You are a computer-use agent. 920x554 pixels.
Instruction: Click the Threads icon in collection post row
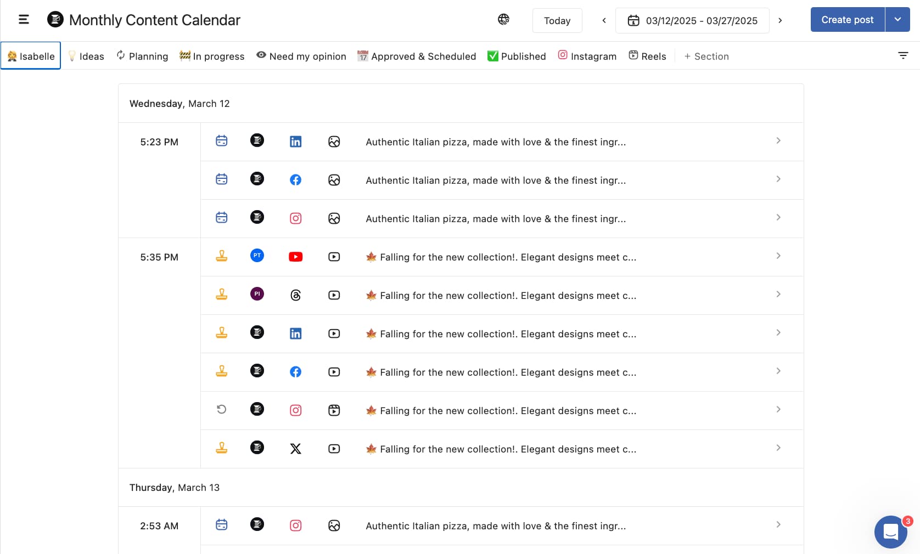(x=295, y=295)
